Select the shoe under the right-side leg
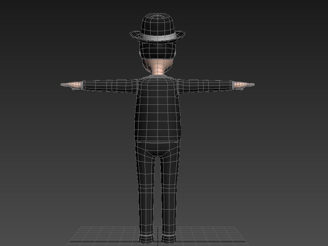Viewport: 328px width, 246px height. pos(169,239)
